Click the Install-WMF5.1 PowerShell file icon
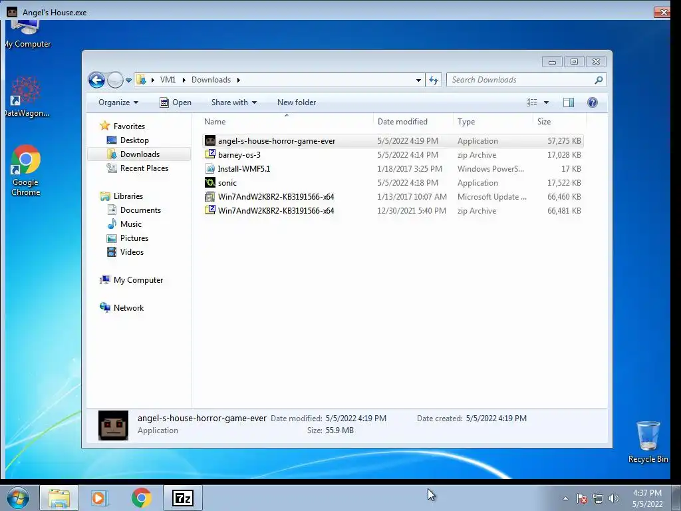This screenshot has height=511, width=681. point(210,168)
